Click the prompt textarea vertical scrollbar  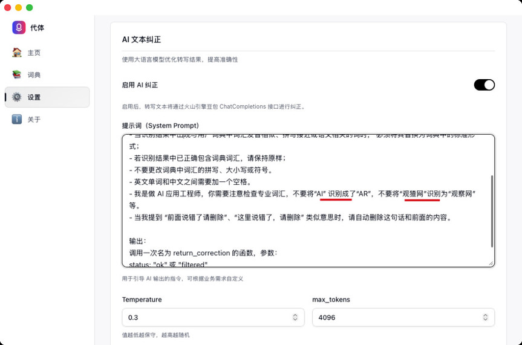coord(492,211)
